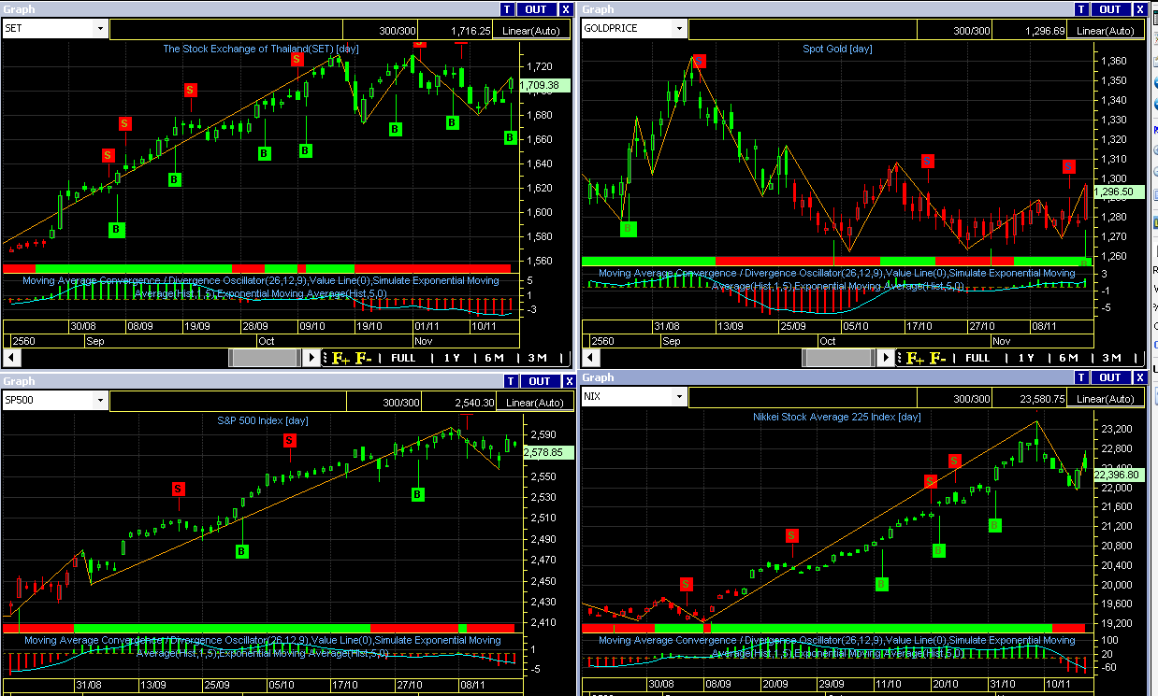Click the 300/300 field in the SP500 graph
The width and height of the screenshot is (1158, 696).
384,403
